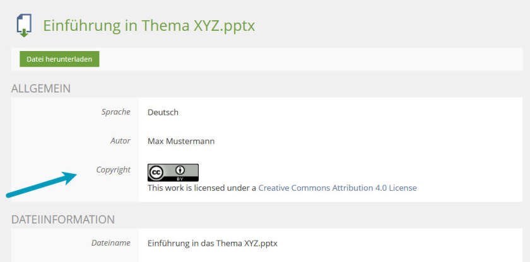Click the DATEIINFORMATION section heading
Image resolution: width=530 pixels, height=262 pixels.
[x=63, y=219]
